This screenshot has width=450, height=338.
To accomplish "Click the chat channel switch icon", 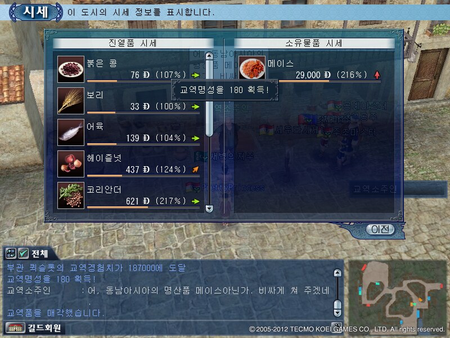I will pyautogui.click(x=11, y=253).
